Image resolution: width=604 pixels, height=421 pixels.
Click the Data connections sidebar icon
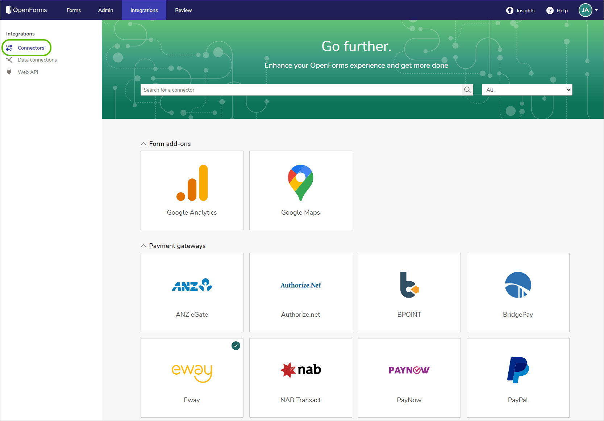coord(9,60)
